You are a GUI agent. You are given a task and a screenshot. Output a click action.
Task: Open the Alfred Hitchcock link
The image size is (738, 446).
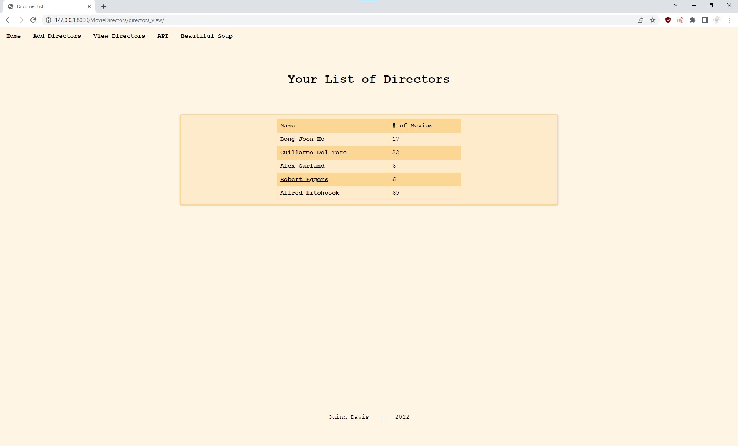309,193
